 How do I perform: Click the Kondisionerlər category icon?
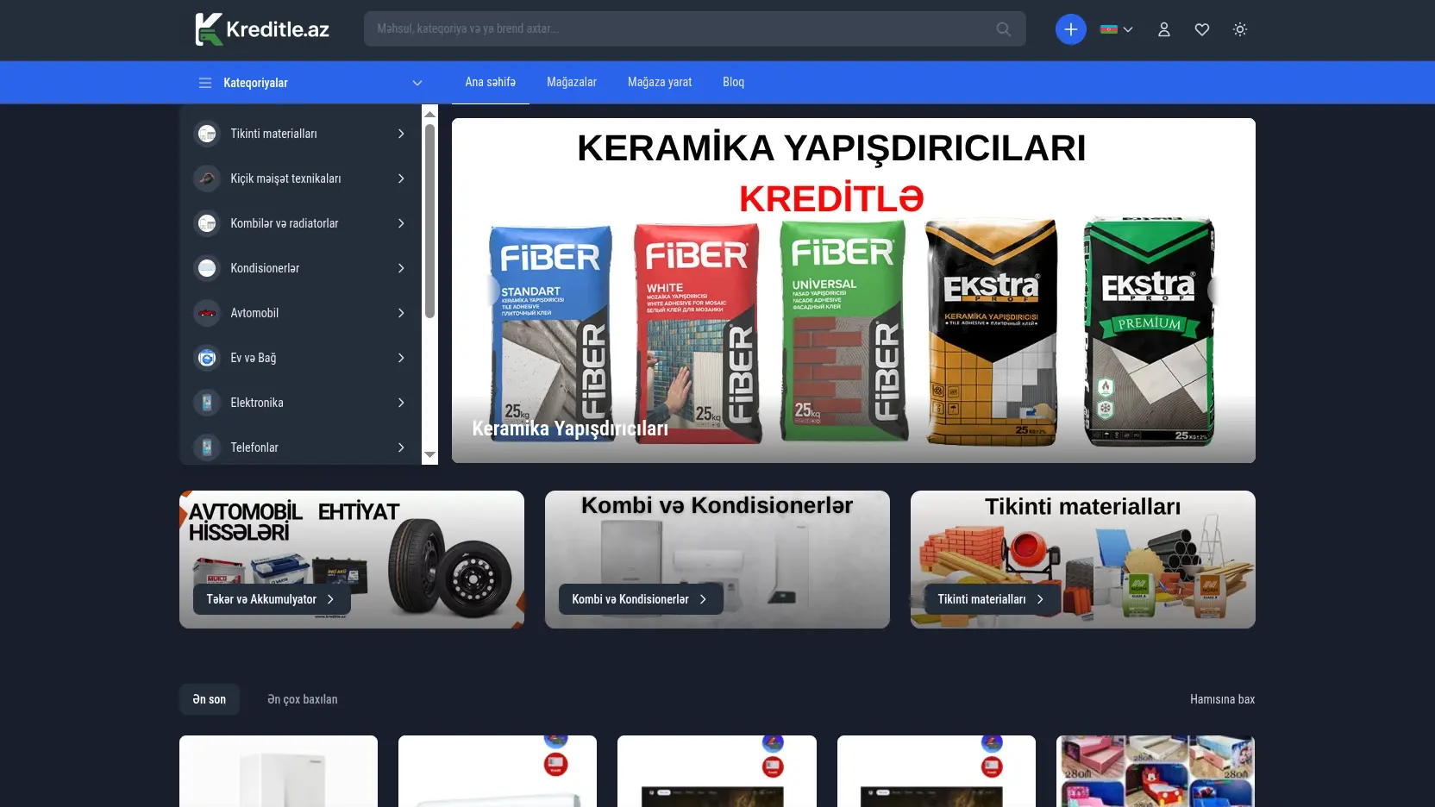point(207,268)
